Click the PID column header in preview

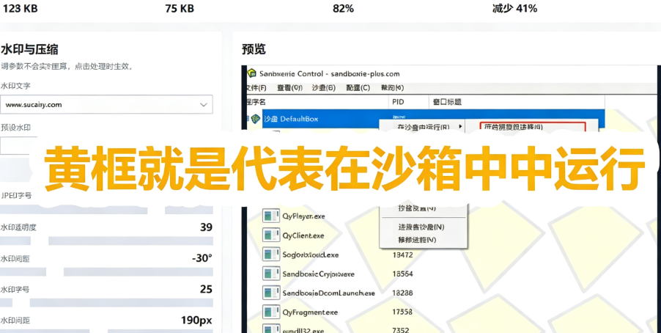tap(397, 102)
